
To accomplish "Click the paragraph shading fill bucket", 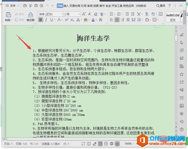I will [x=147, y=20].
